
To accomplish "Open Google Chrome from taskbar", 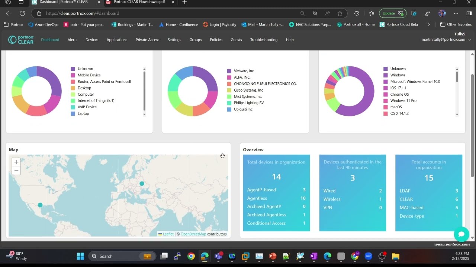I will tap(191, 256).
